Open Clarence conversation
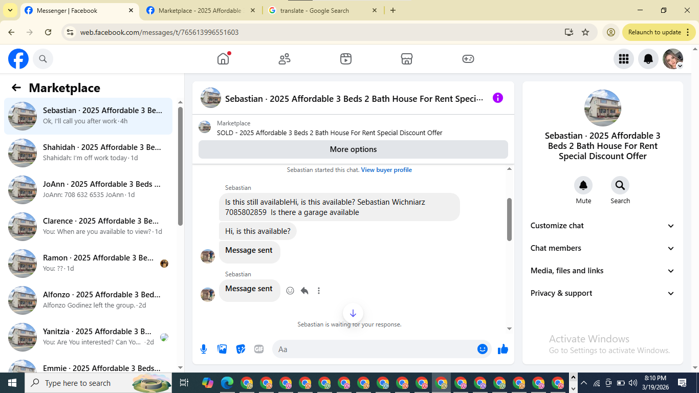 88,227
